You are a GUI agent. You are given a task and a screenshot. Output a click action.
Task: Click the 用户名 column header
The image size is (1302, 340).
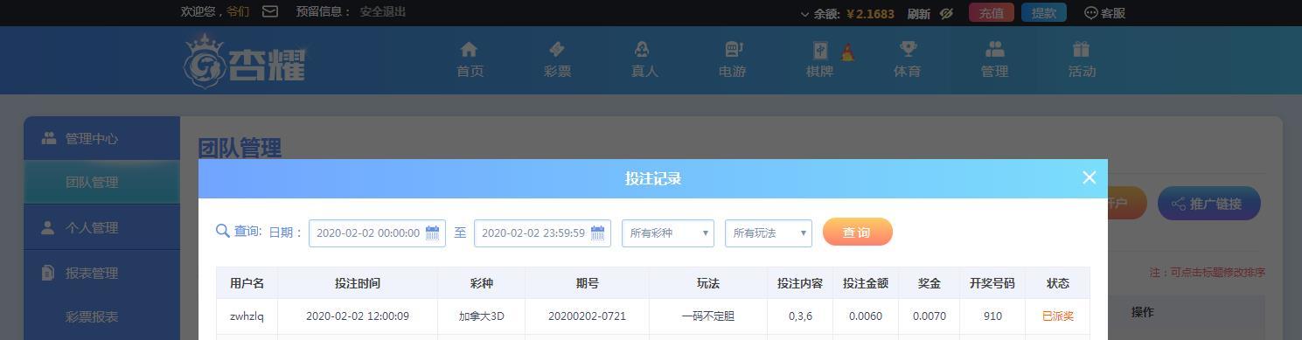click(247, 283)
